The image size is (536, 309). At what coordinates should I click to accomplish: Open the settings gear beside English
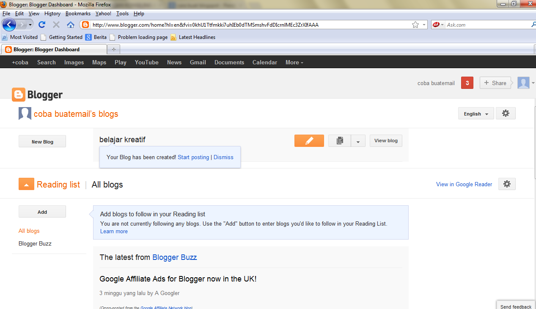click(x=506, y=113)
